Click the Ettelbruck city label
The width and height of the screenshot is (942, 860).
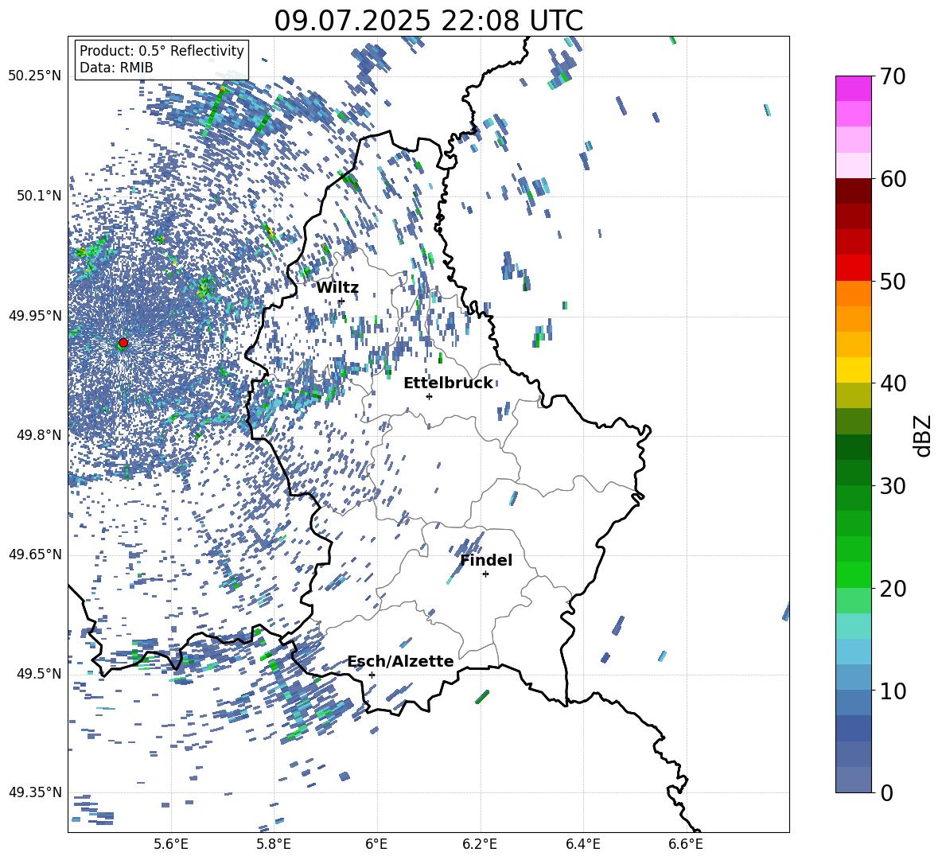448,383
